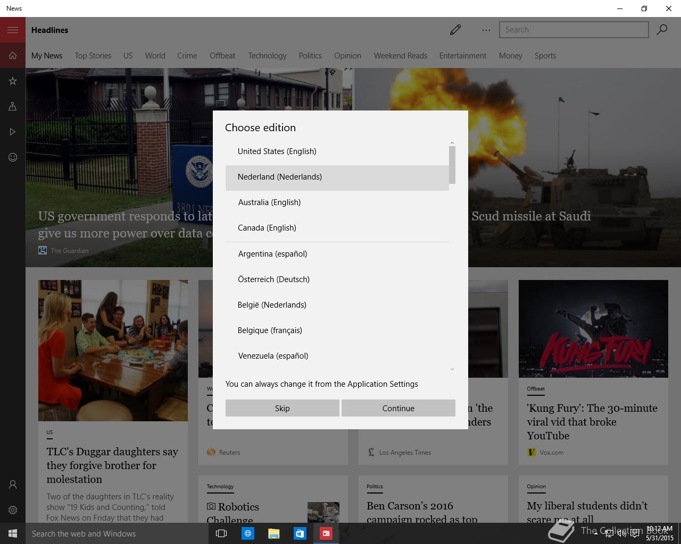Select Venezuela (español) edition
This screenshot has width=681, height=544.
337,356
